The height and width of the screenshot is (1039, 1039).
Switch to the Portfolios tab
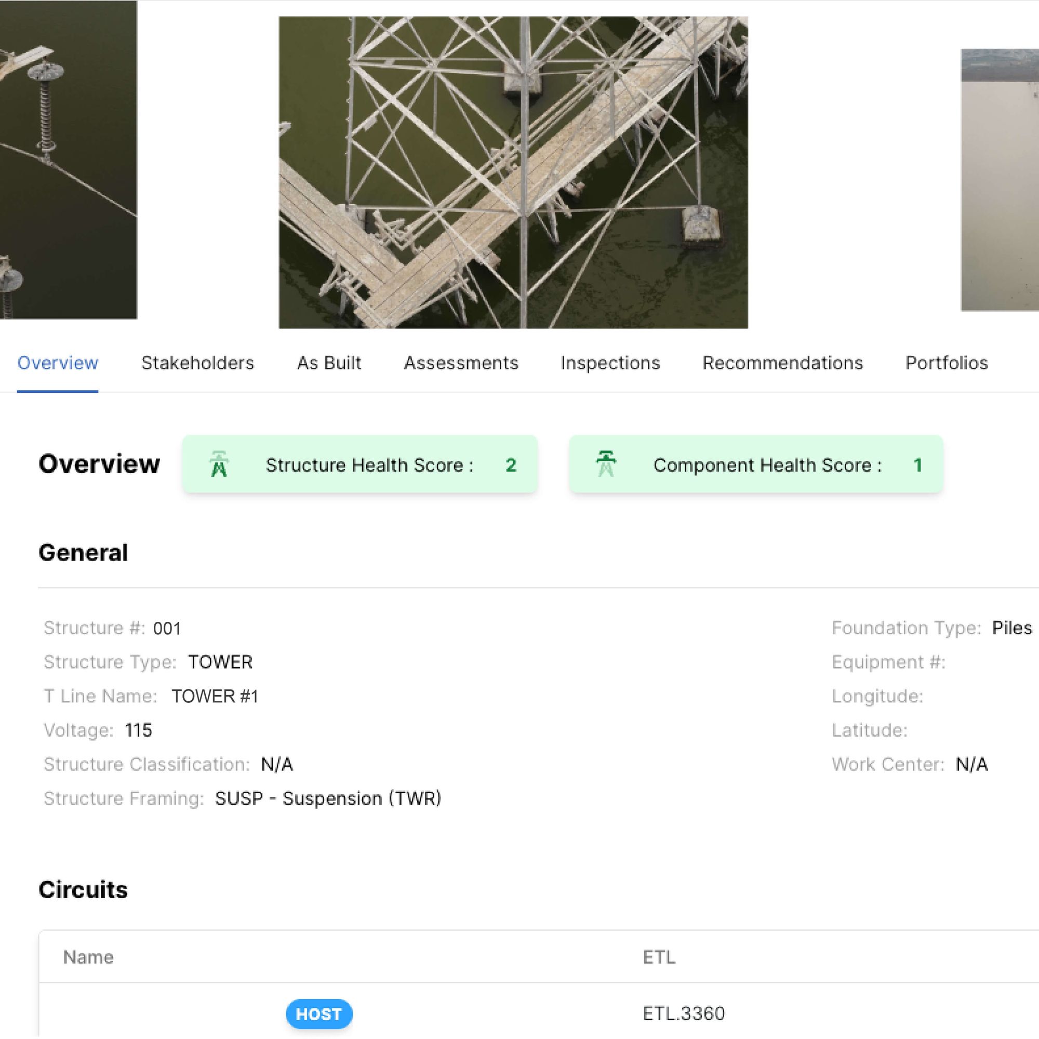[x=947, y=363]
